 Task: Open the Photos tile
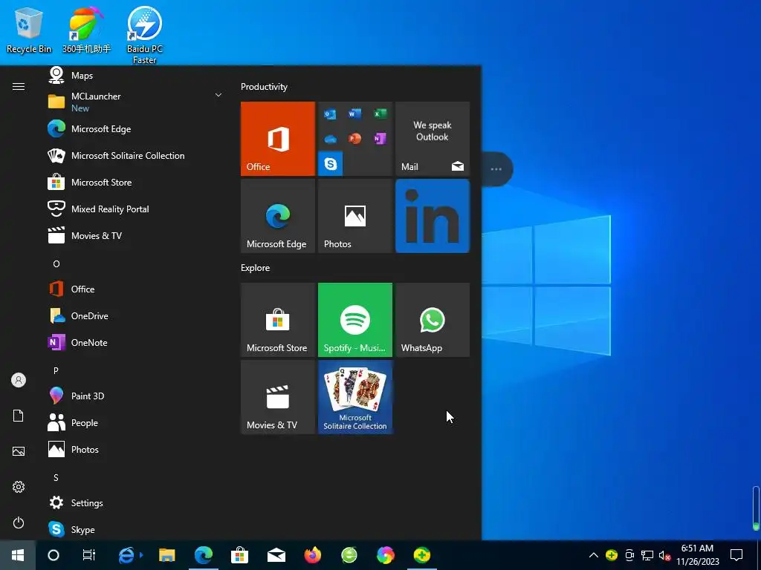354,216
